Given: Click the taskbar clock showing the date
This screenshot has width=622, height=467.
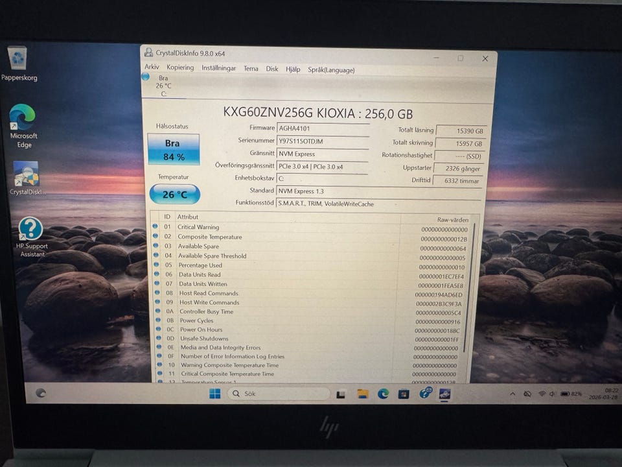Looking at the screenshot, I should point(603,394).
